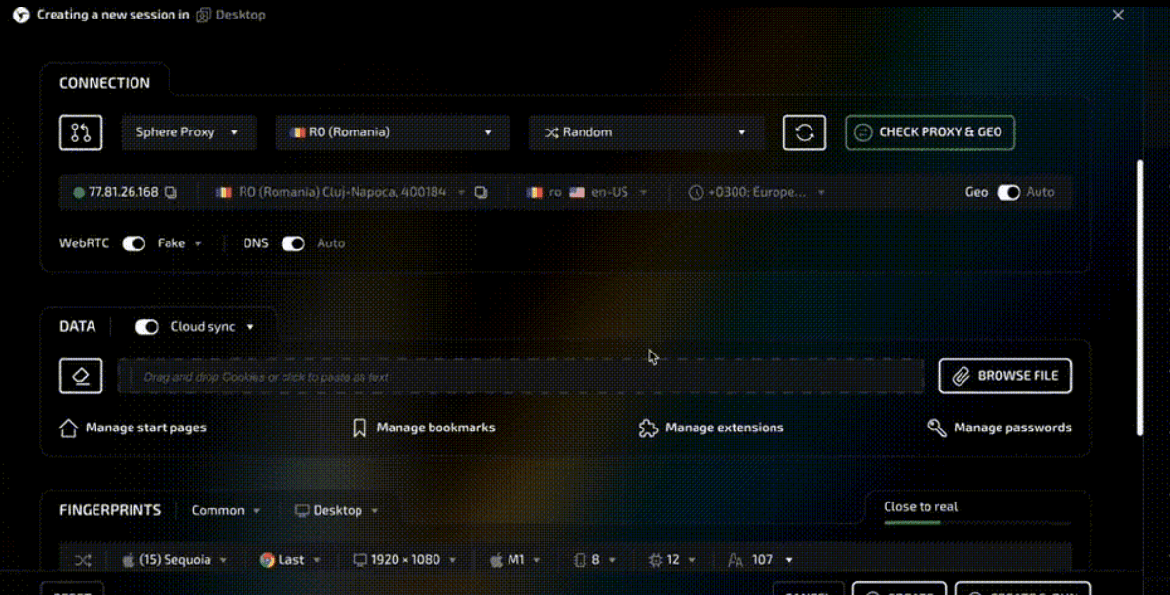
Task: Click the eraser clear-cookies icon
Action: click(80, 376)
